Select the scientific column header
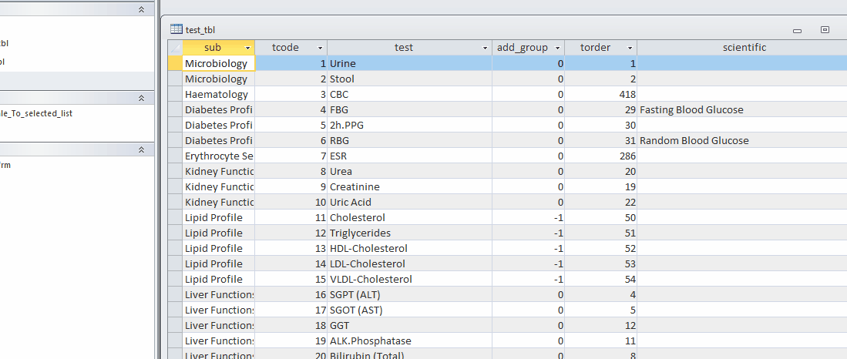 click(x=744, y=48)
